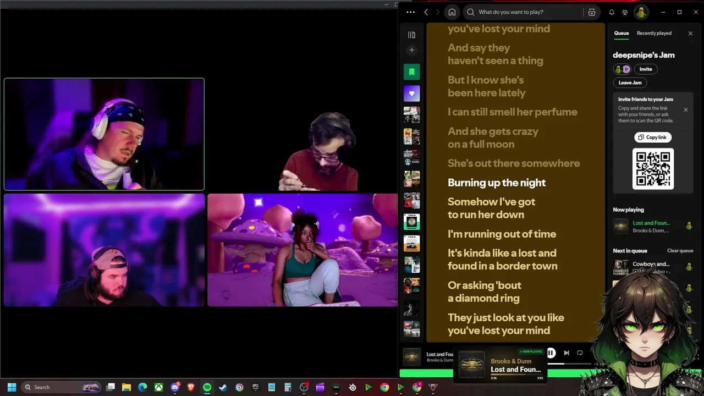Go to Spotify Home

click(x=452, y=12)
